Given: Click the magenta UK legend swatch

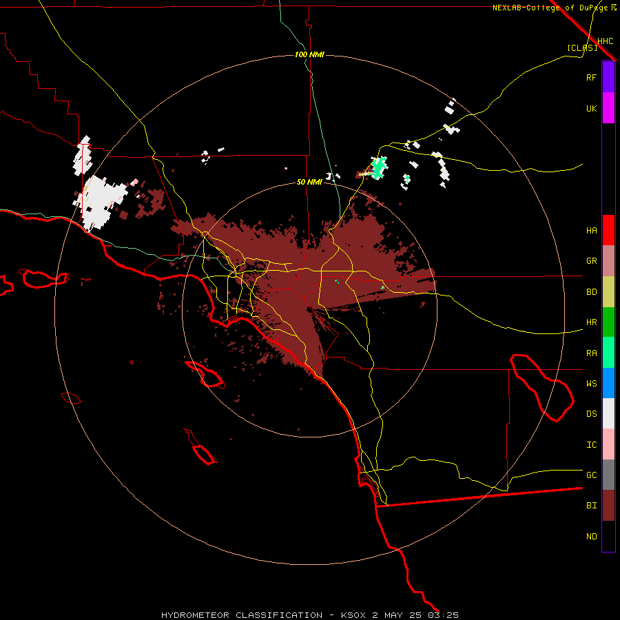Looking at the screenshot, I should click(x=608, y=108).
